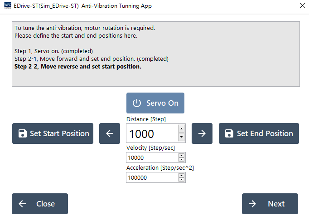This screenshot has width=309, height=221.
Task: Increase Acceleration with the up spinner arrow
Action: [x=182, y=176]
